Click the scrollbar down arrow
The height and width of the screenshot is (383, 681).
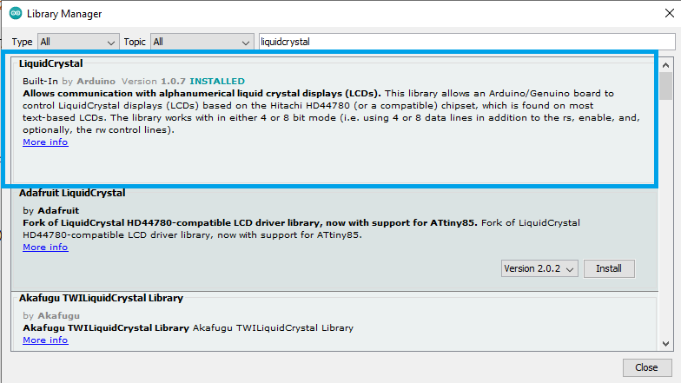(x=665, y=344)
